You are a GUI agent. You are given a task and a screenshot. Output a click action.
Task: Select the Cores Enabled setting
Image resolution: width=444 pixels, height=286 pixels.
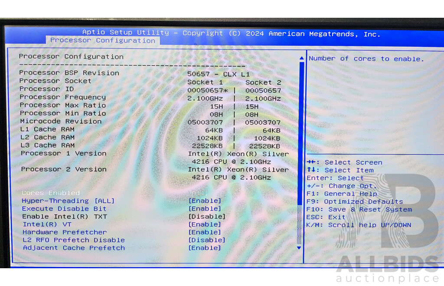pos(115,193)
